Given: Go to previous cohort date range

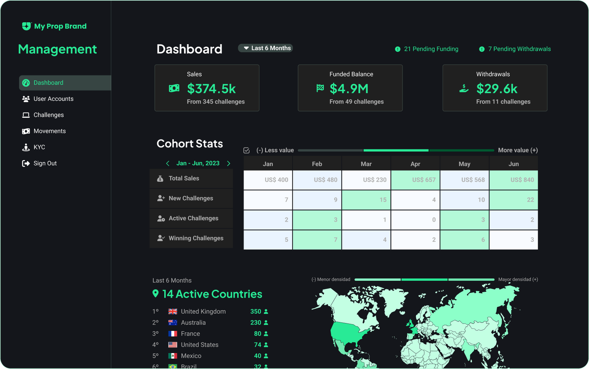Looking at the screenshot, I should pos(168,163).
